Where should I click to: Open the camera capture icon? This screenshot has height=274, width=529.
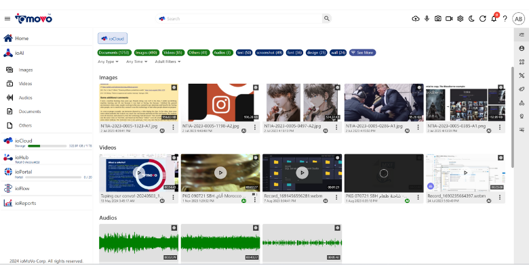(437, 19)
